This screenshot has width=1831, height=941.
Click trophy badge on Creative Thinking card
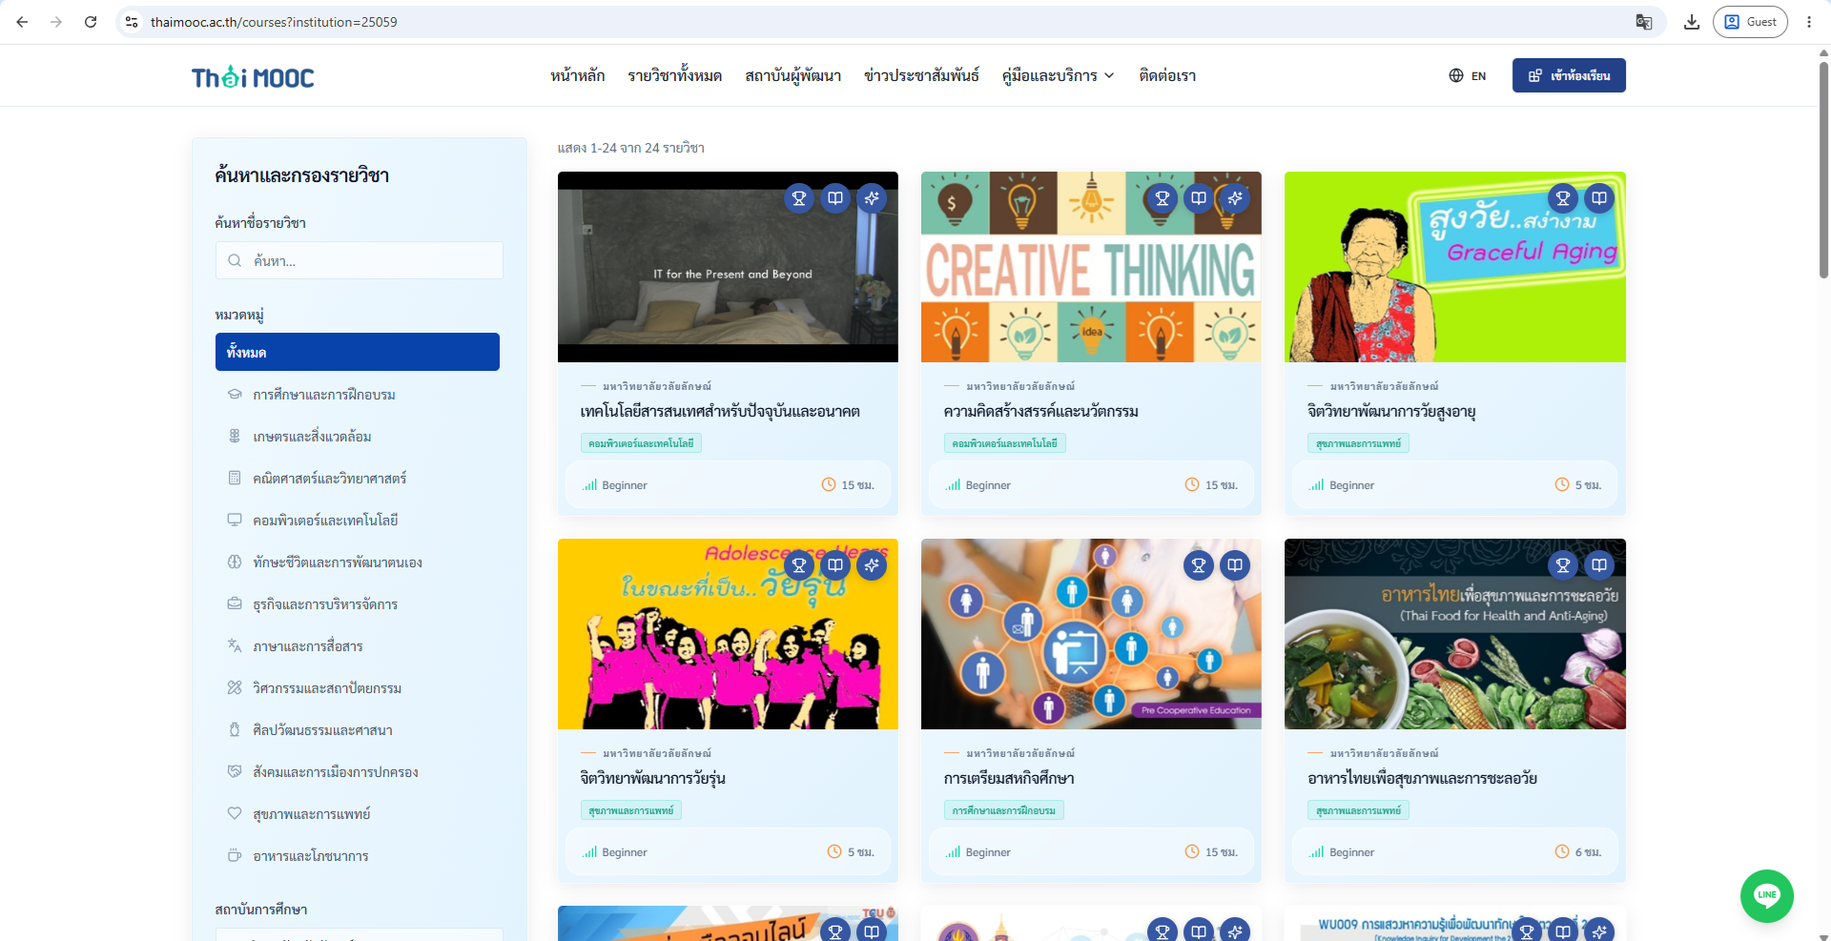(x=1162, y=198)
